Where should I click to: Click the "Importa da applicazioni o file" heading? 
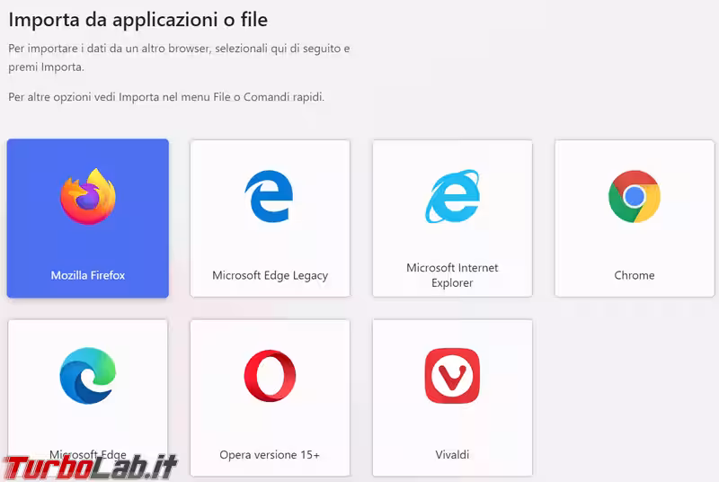coord(138,19)
